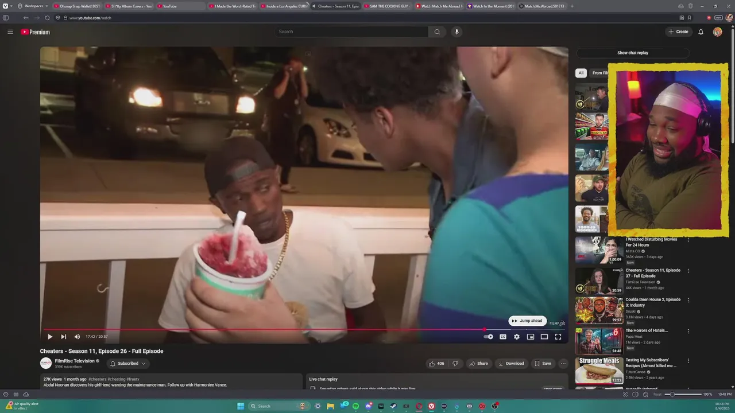Go back in browser
The image size is (735, 413).
coord(26,18)
